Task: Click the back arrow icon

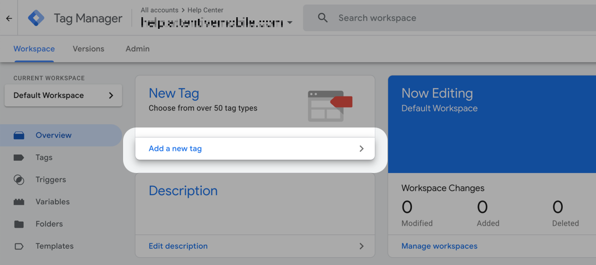Action: point(9,18)
